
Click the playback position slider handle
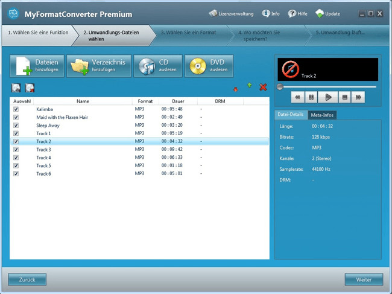(x=280, y=87)
